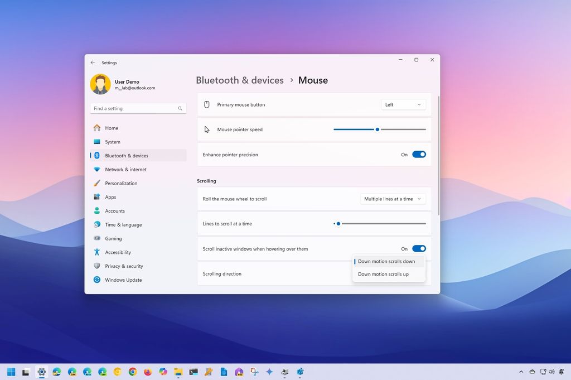The image size is (571, 380).
Task: Click the Bluetooth & devices breadcrumb link
Action: (240, 80)
